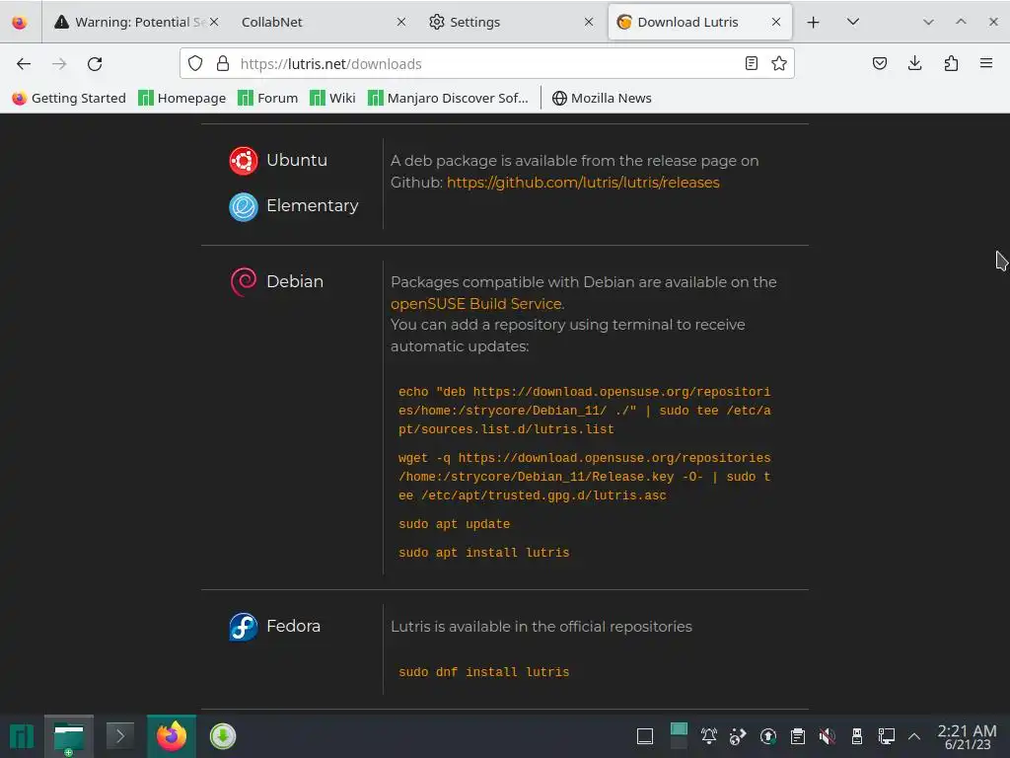Switch to the Warning: Potential Security tab
Screen dimensions: 1010x758
click(x=133, y=22)
